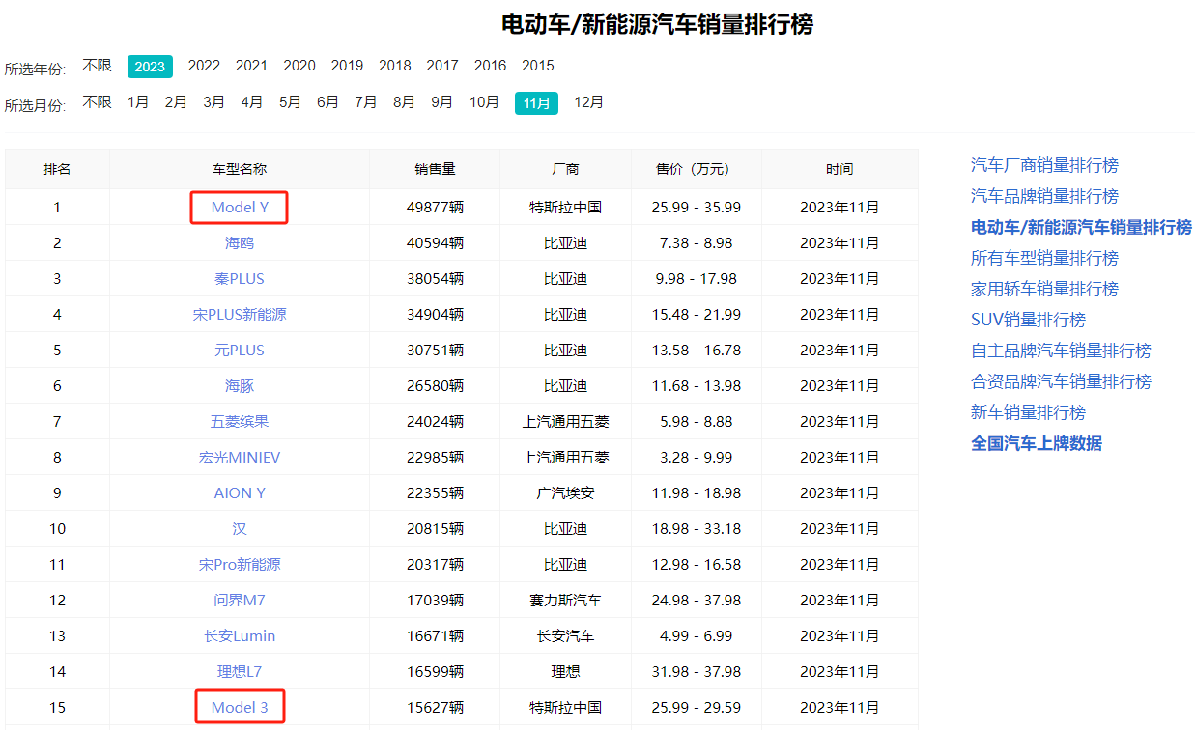This screenshot has height=730, width=1195.
Task: View the 自主品牌汽车销量排行榜 ranking
Action: (x=1061, y=351)
